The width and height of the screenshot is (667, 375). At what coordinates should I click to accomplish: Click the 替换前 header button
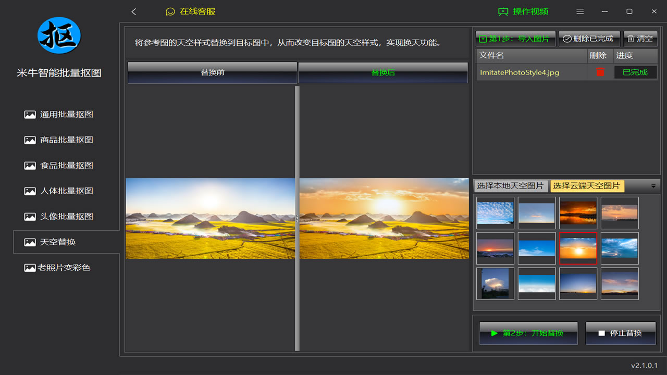point(212,72)
